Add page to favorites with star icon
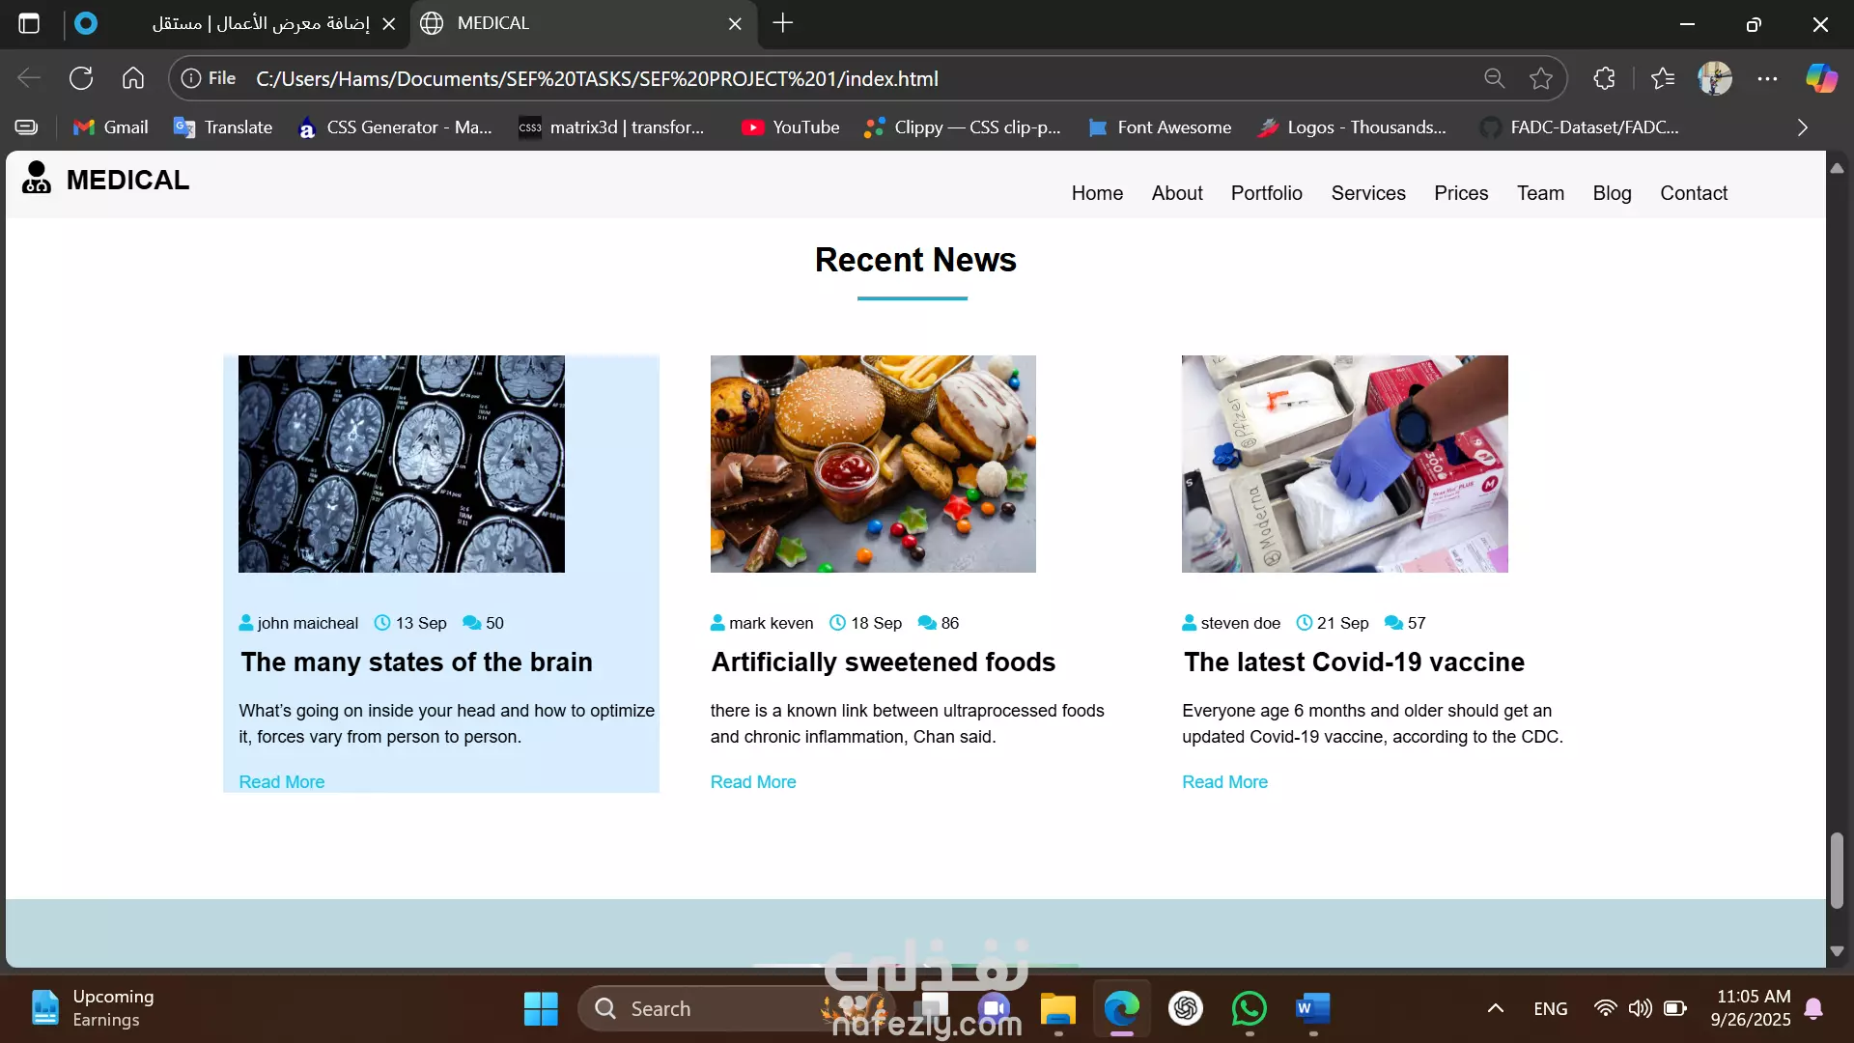 point(1541,78)
